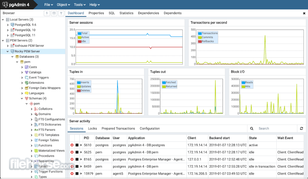Click the Total legend blue swatch

[x=79, y=33]
